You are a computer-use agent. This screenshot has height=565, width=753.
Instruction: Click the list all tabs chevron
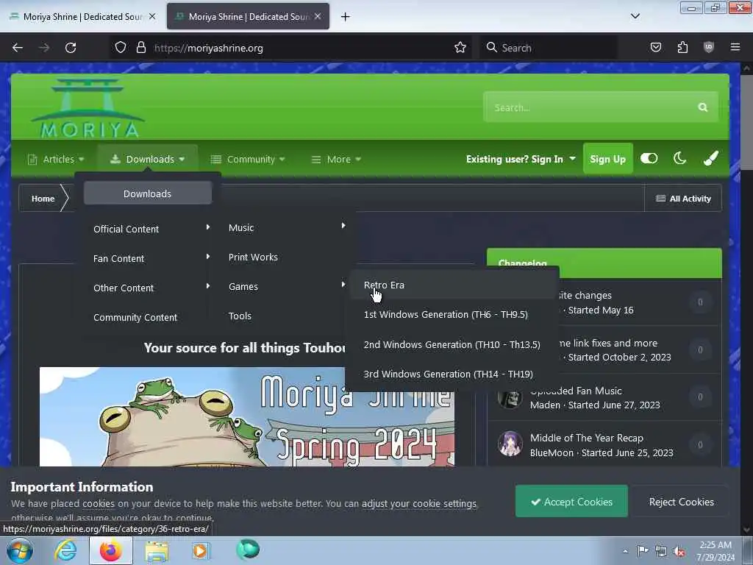click(x=635, y=16)
